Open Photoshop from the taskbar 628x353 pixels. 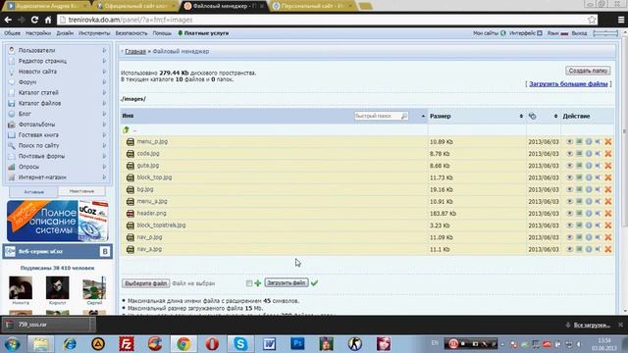click(x=297, y=344)
